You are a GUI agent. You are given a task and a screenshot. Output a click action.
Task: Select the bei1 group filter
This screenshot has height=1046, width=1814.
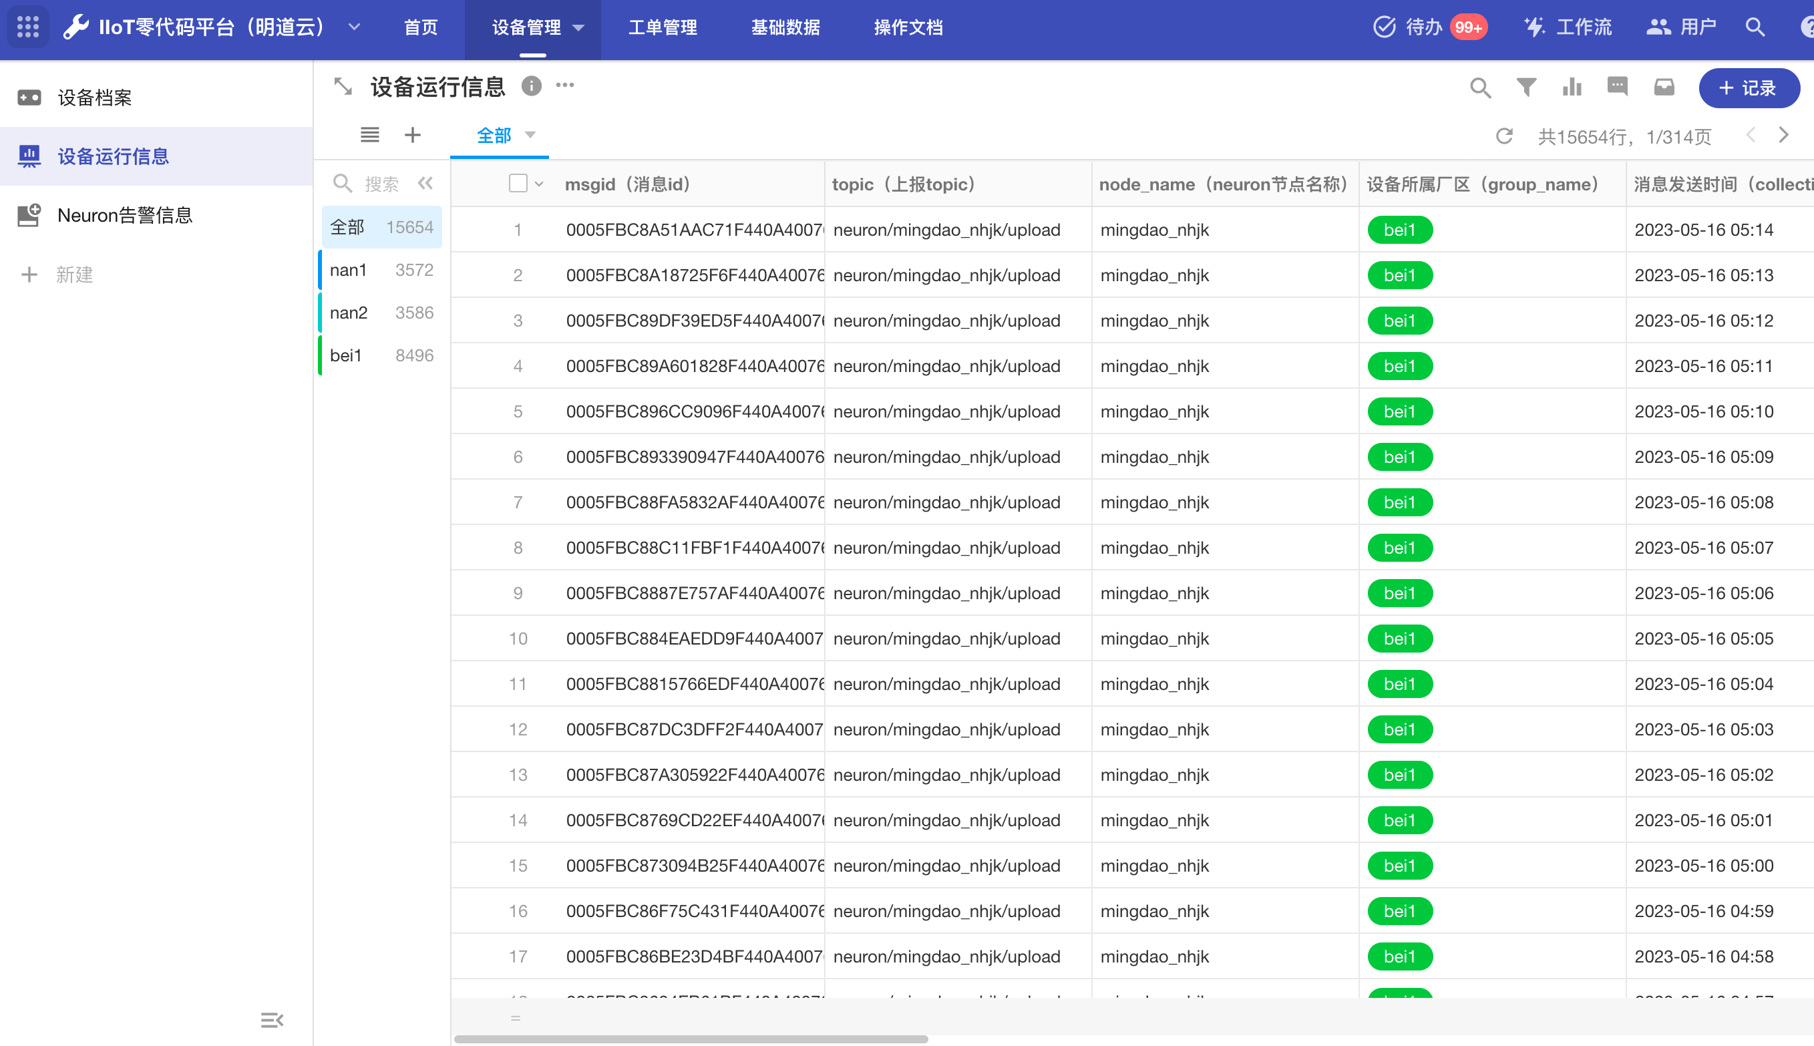pos(381,355)
